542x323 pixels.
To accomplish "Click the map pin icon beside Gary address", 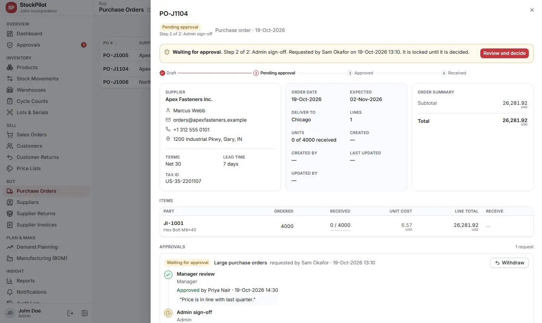I will pos(168,139).
